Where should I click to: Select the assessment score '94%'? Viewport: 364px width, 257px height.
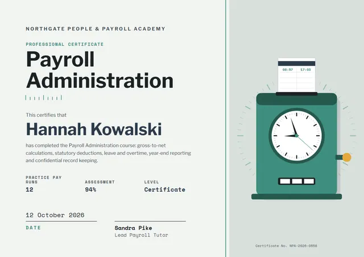pos(90,189)
